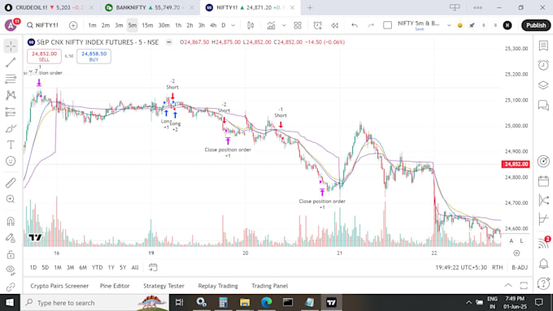Collapse the bottom panel with chevron
This screenshot has width=553, height=311.
point(508,285)
